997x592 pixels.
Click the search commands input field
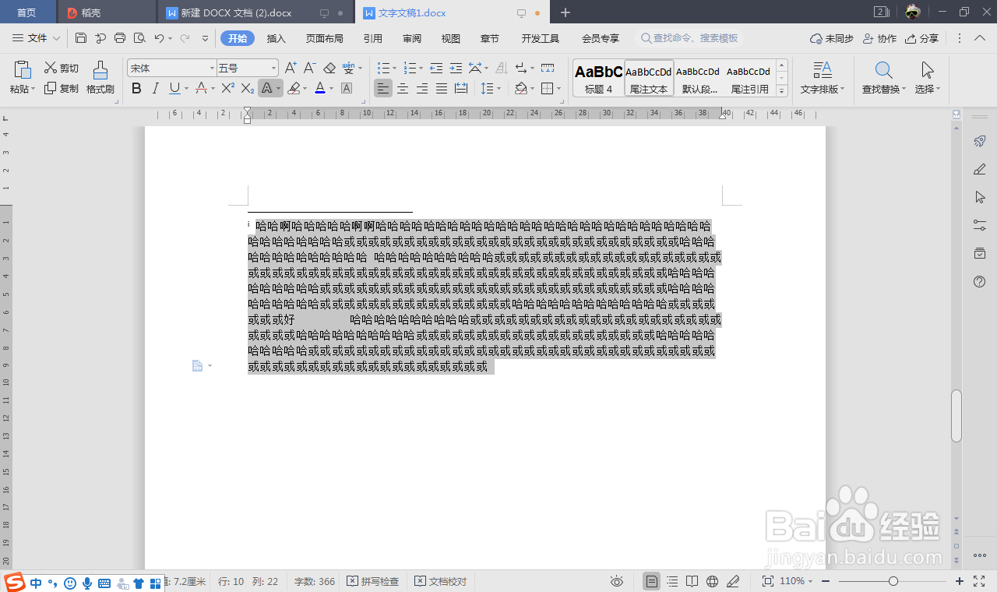pos(690,38)
